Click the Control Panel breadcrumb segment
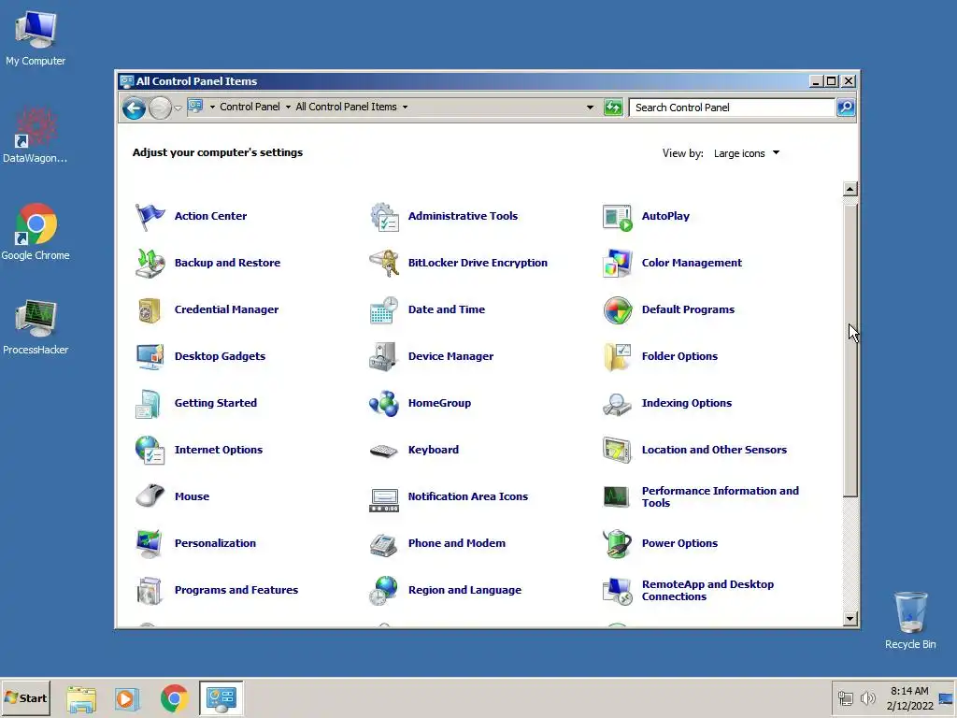 coord(250,107)
